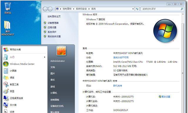Click the scroll up arrow in system window
This screenshot has width=188, height=113.
pyautogui.click(x=183, y=14)
